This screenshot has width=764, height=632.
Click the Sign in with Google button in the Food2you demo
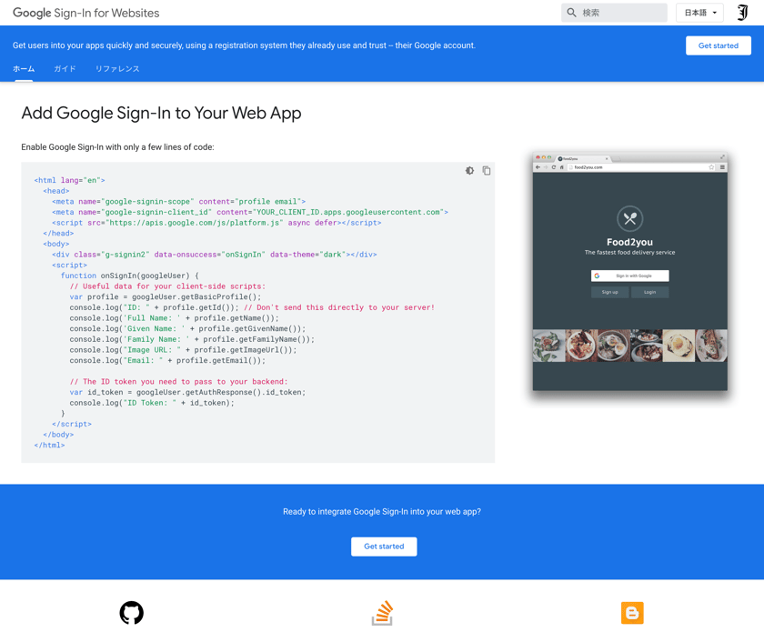pyautogui.click(x=630, y=276)
